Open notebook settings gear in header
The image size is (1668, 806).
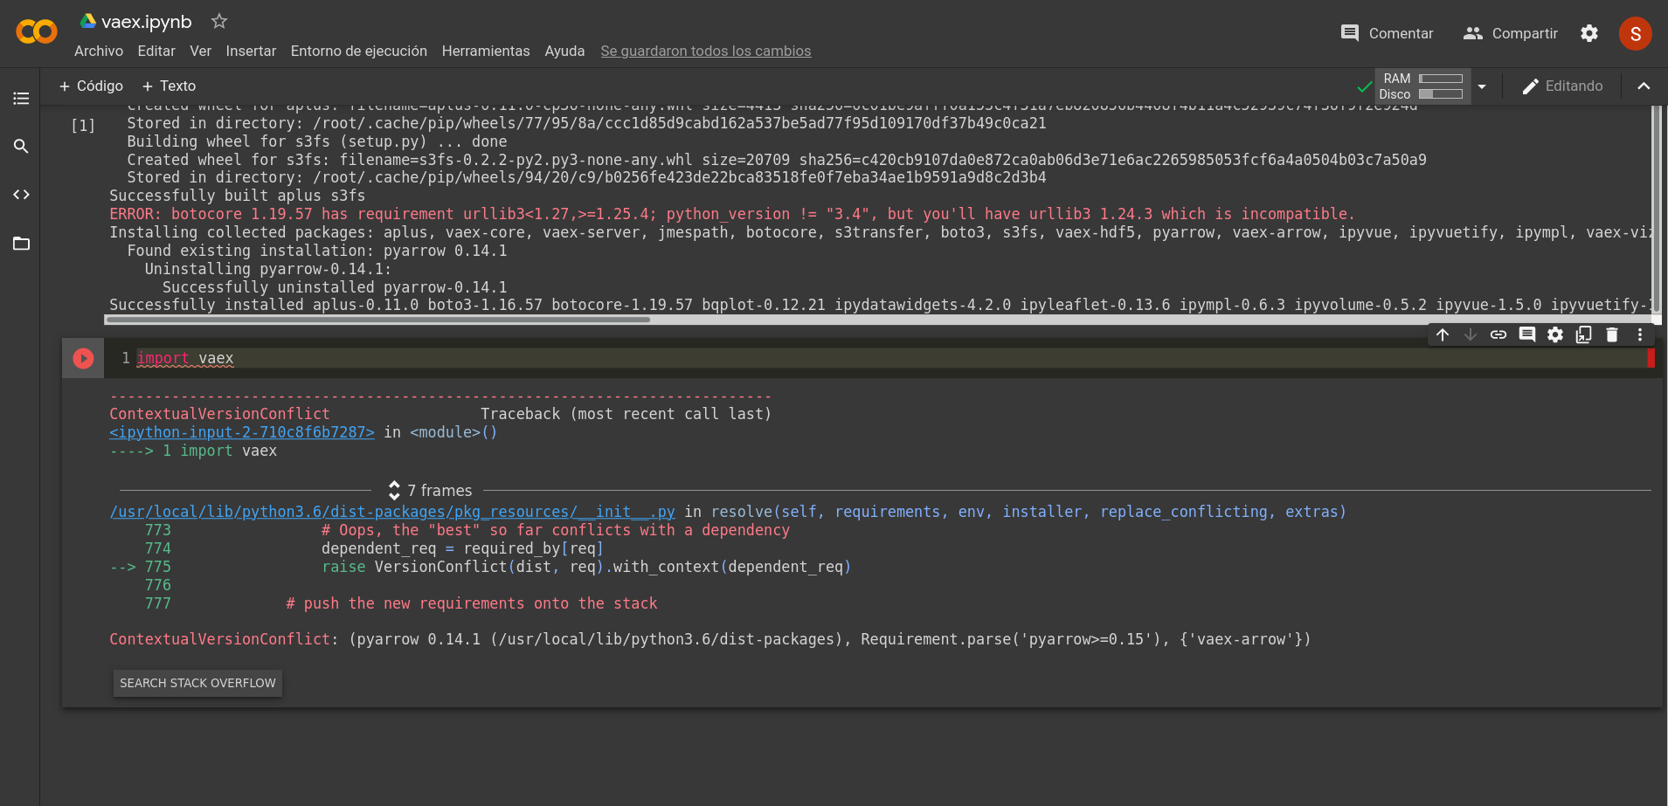1589,33
